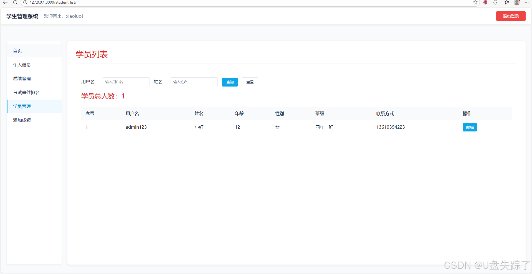Click the 年龄 column header
Image resolution: width=532 pixels, height=274 pixels.
(239, 113)
